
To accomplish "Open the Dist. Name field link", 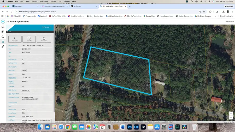I will (x=12, y=90).
